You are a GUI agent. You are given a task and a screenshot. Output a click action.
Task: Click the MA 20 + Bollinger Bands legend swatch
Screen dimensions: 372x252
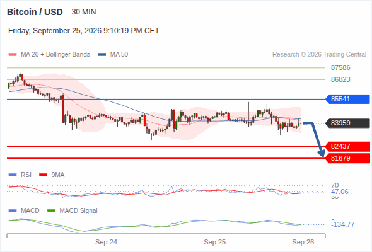13,55
